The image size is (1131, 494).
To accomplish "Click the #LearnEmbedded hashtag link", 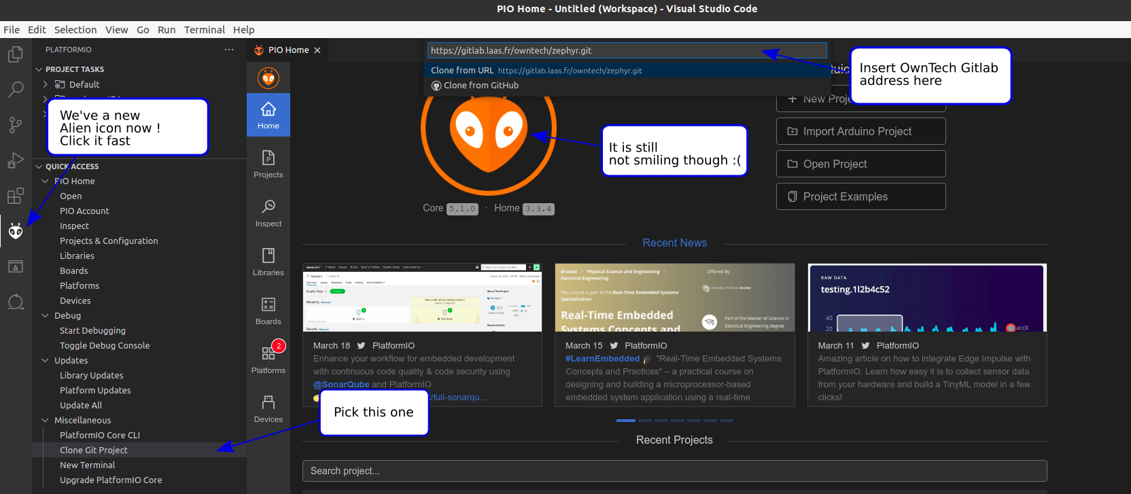I will click(602, 359).
